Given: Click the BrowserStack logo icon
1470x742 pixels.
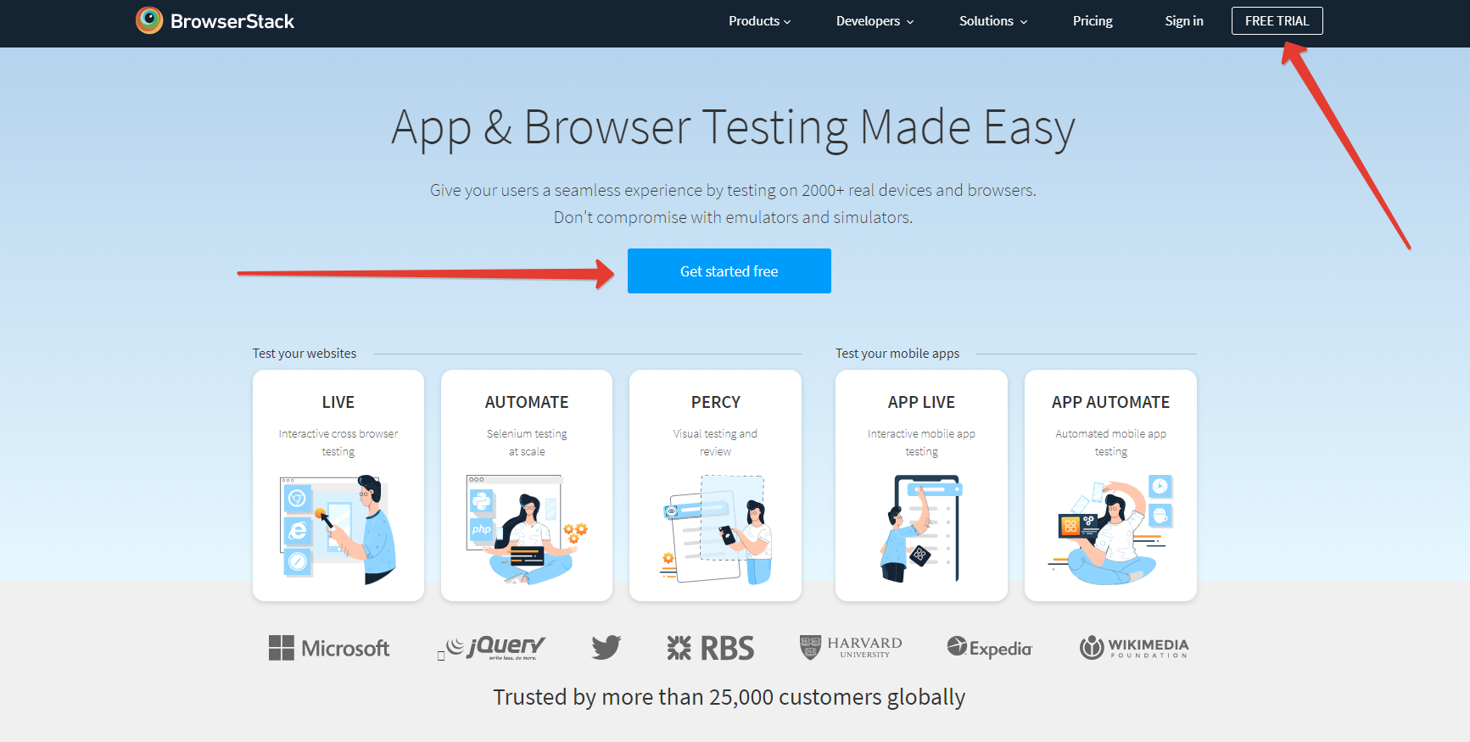Looking at the screenshot, I should pyautogui.click(x=149, y=20).
